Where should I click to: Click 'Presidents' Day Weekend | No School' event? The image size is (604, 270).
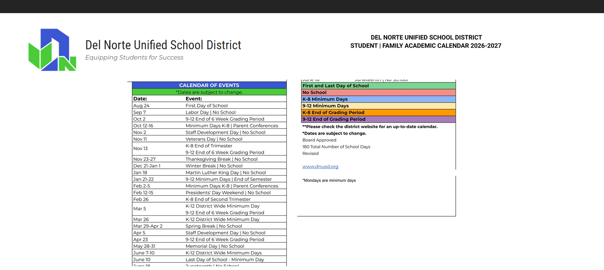(x=228, y=193)
